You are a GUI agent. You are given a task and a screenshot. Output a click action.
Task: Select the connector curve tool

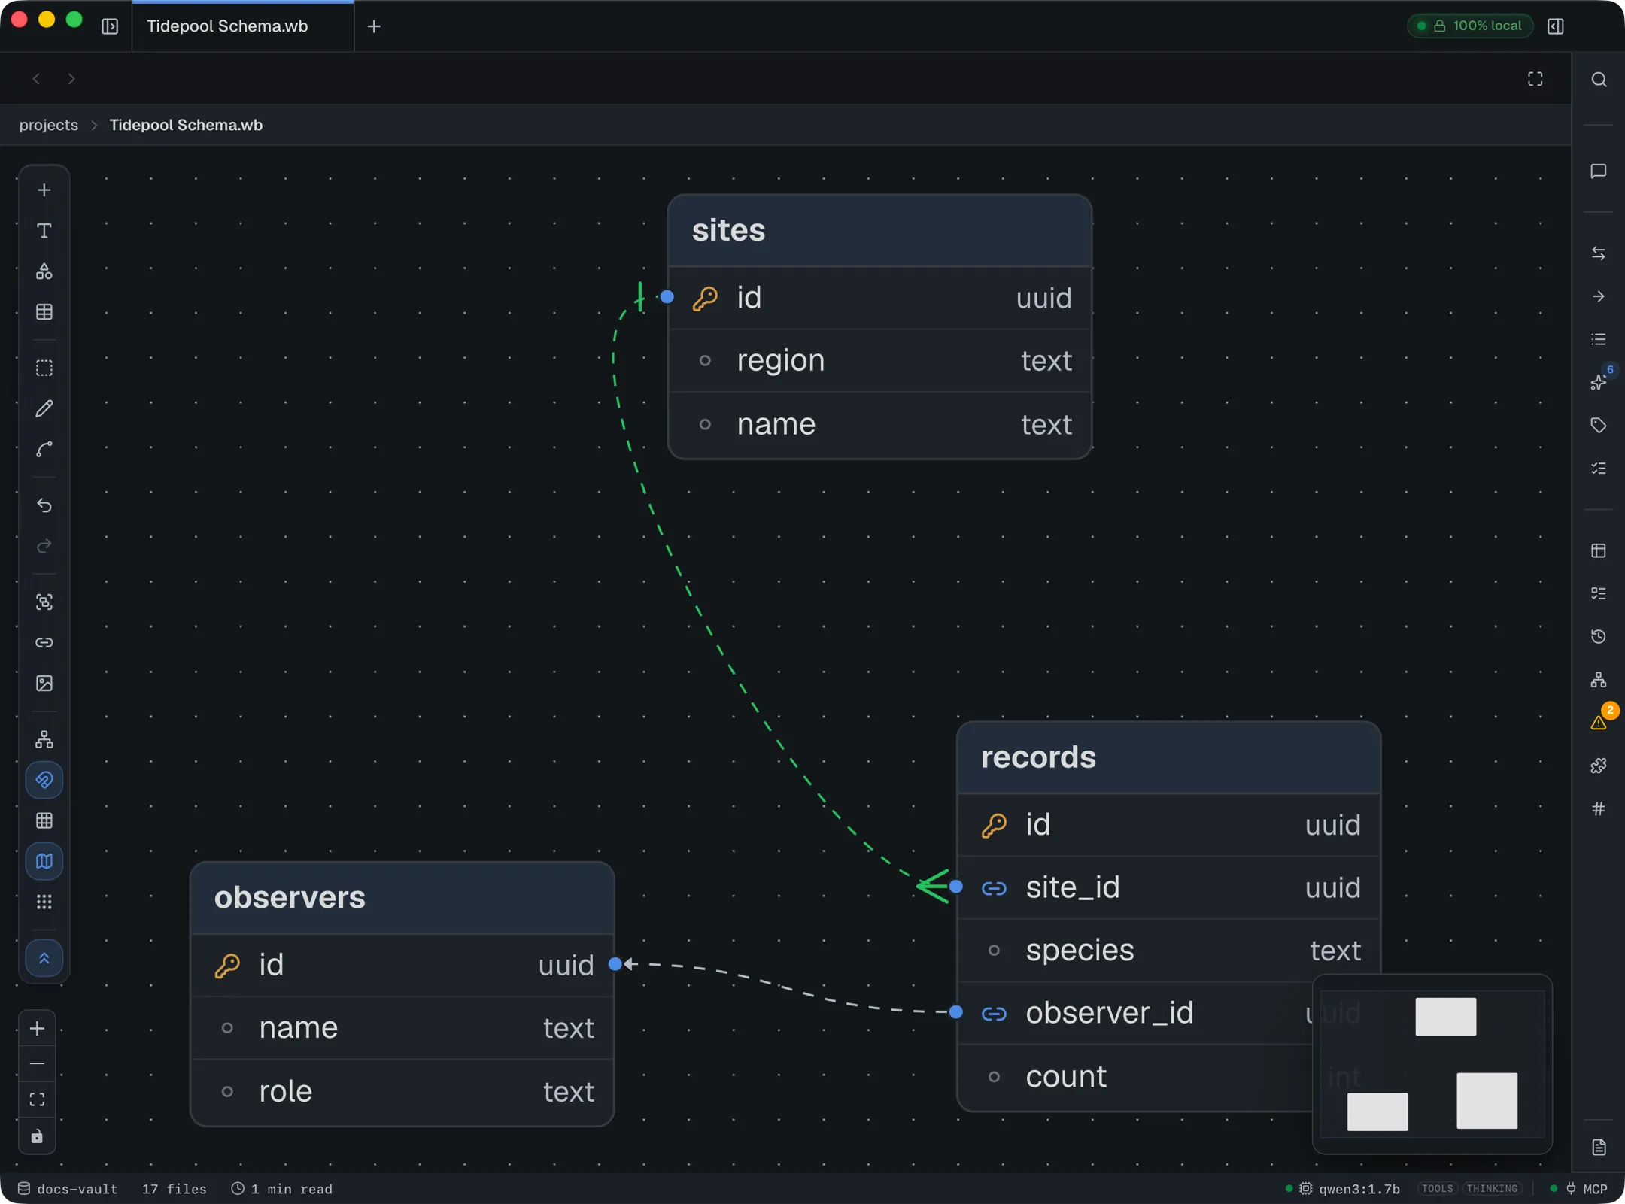44,450
